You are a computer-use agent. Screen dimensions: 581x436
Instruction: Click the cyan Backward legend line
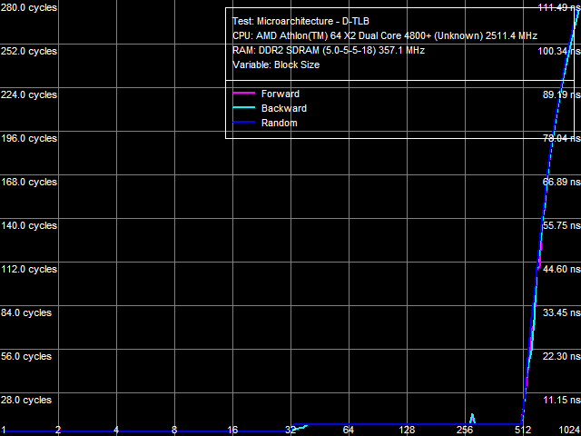coord(243,108)
